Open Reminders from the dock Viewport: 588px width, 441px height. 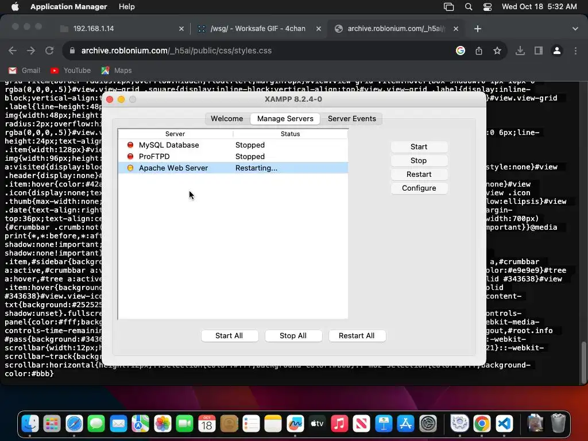point(251,424)
